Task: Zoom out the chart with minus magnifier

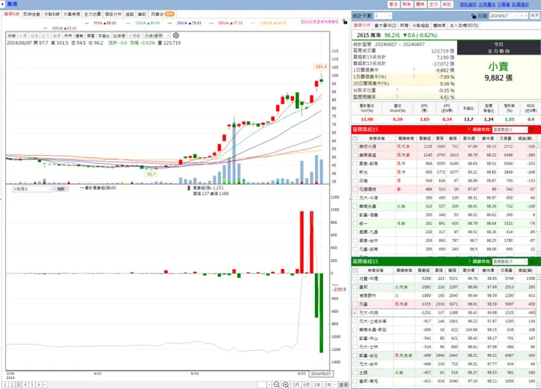Action: point(276,385)
